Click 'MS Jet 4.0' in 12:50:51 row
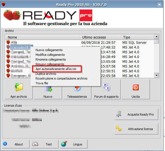165x151 pixels. click(x=131, y=71)
